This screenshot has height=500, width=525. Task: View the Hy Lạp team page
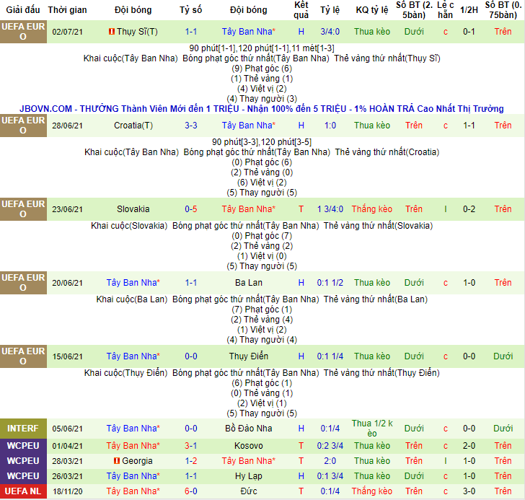[x=248, y=476]
